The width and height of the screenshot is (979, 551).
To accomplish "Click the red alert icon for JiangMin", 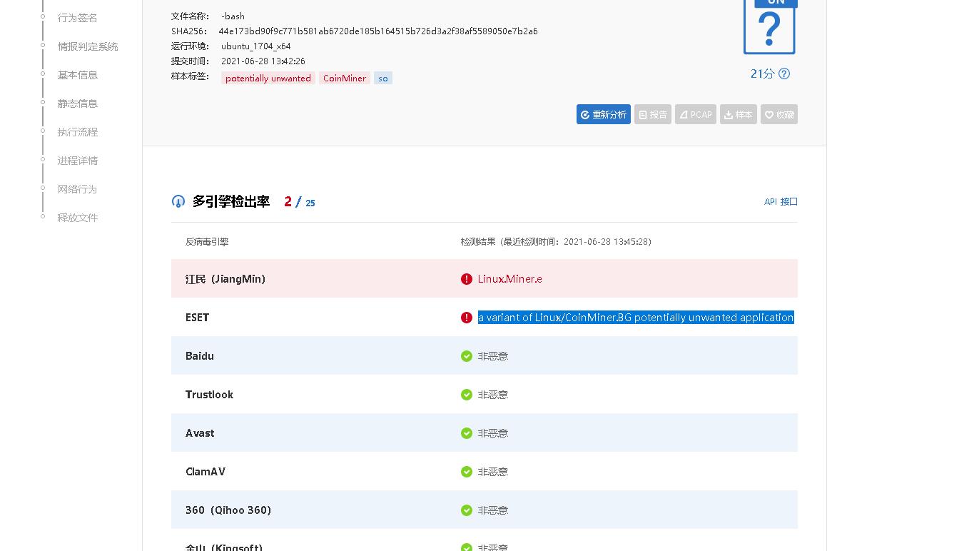I will point(467,279).
